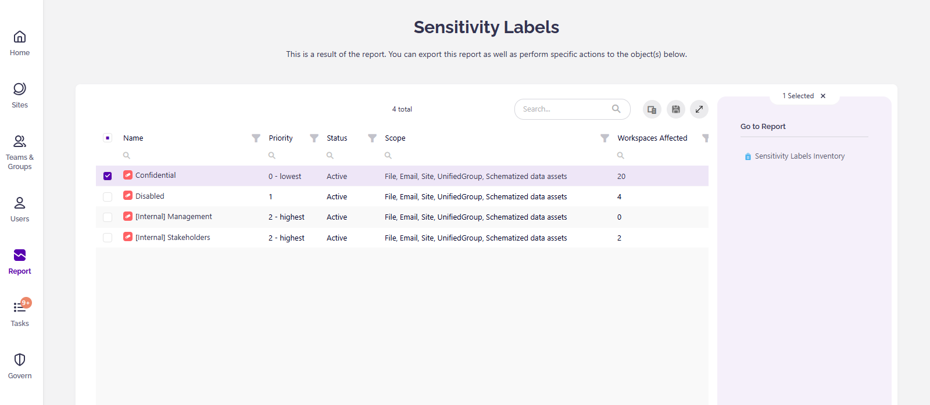This screenshot has height=405, width=930.
Task: Click the Confidential label tag icon
Action: 128,175
